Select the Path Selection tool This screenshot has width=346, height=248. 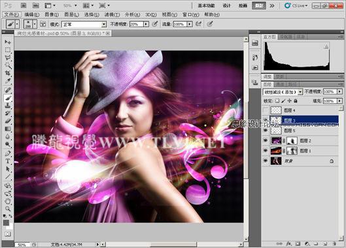point(8,169)
